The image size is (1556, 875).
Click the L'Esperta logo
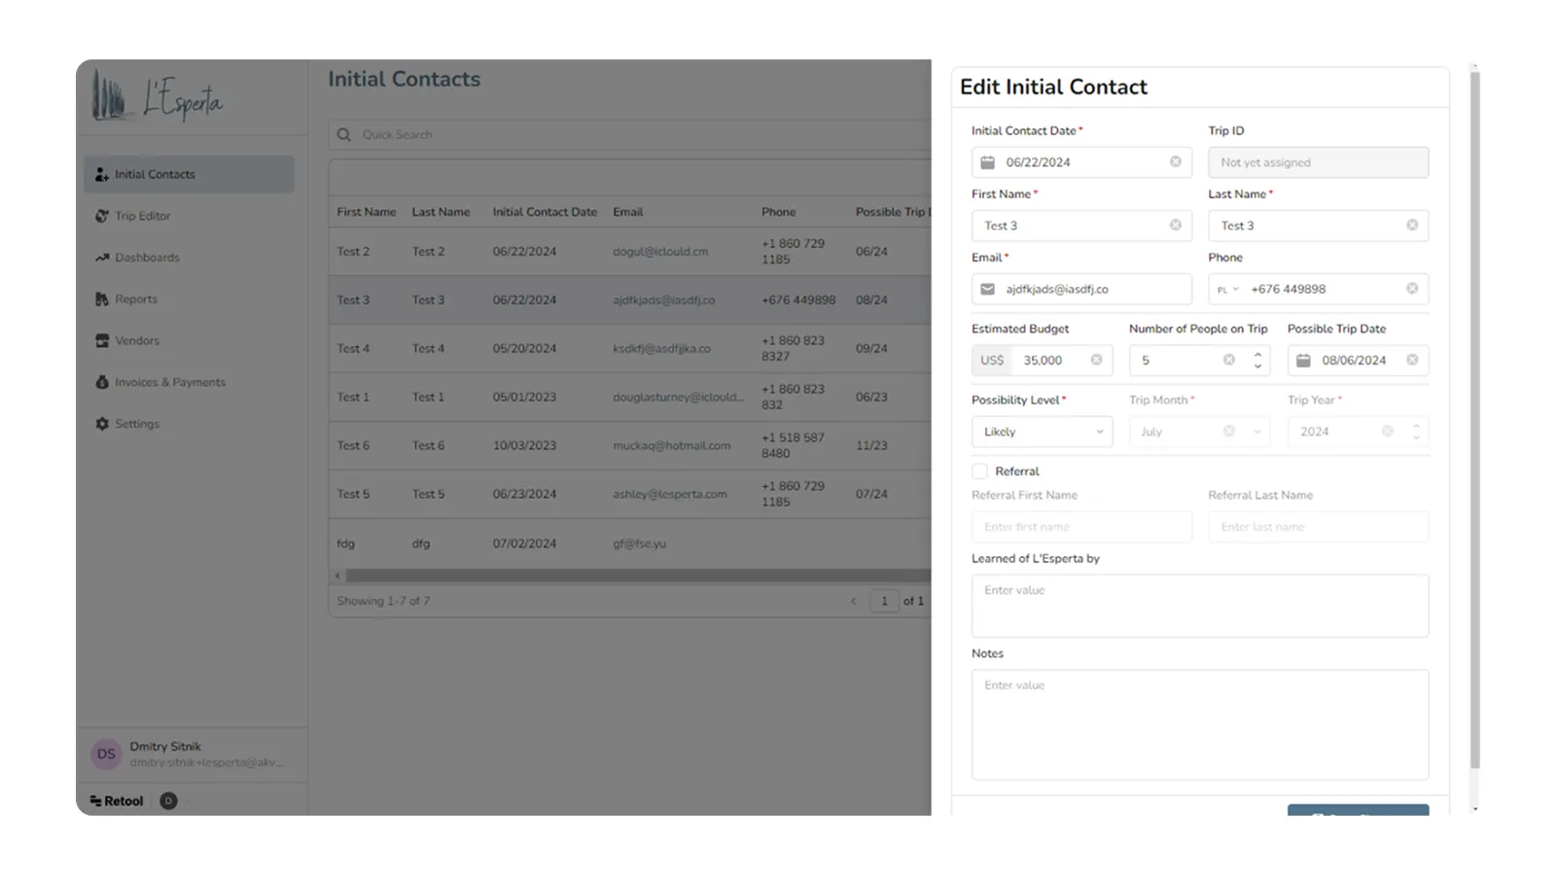(x=158, y=98)
